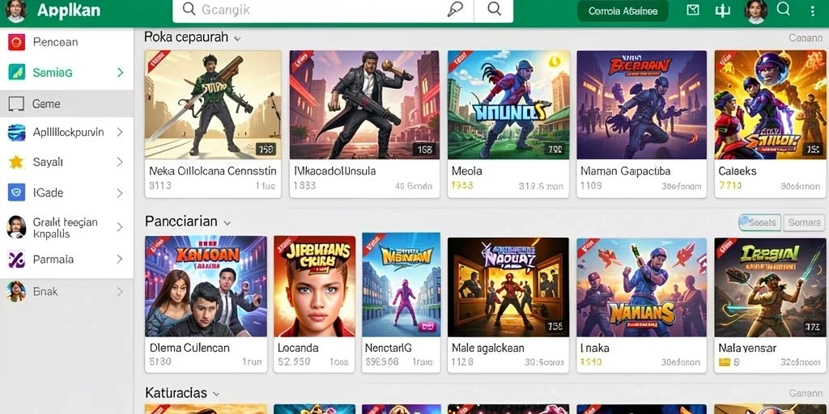Click the star icon beside Sayali
The width and height of the screenshot is (829, 414).
pyautogui.click(x=16, y=162)
